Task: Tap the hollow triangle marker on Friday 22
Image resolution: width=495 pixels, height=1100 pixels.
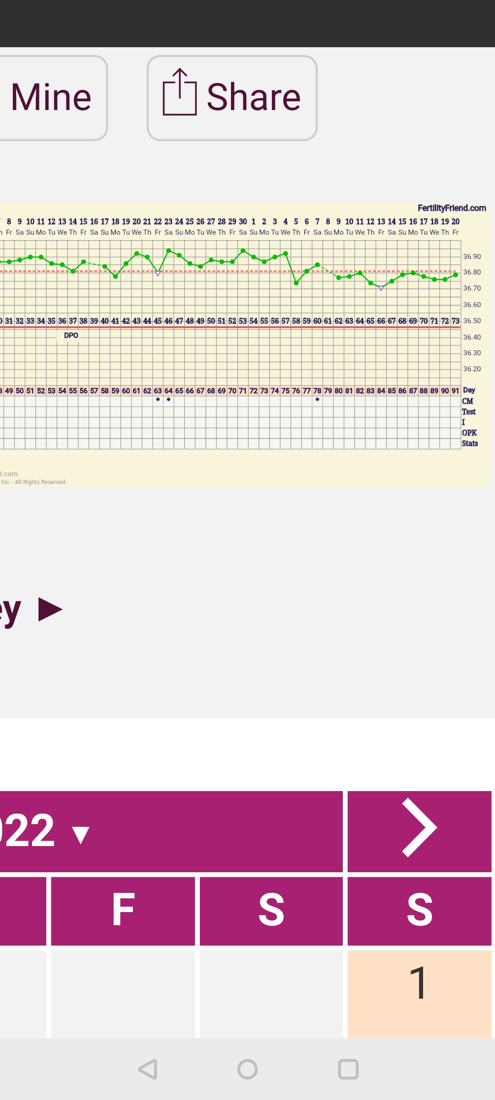Action: 158,274
